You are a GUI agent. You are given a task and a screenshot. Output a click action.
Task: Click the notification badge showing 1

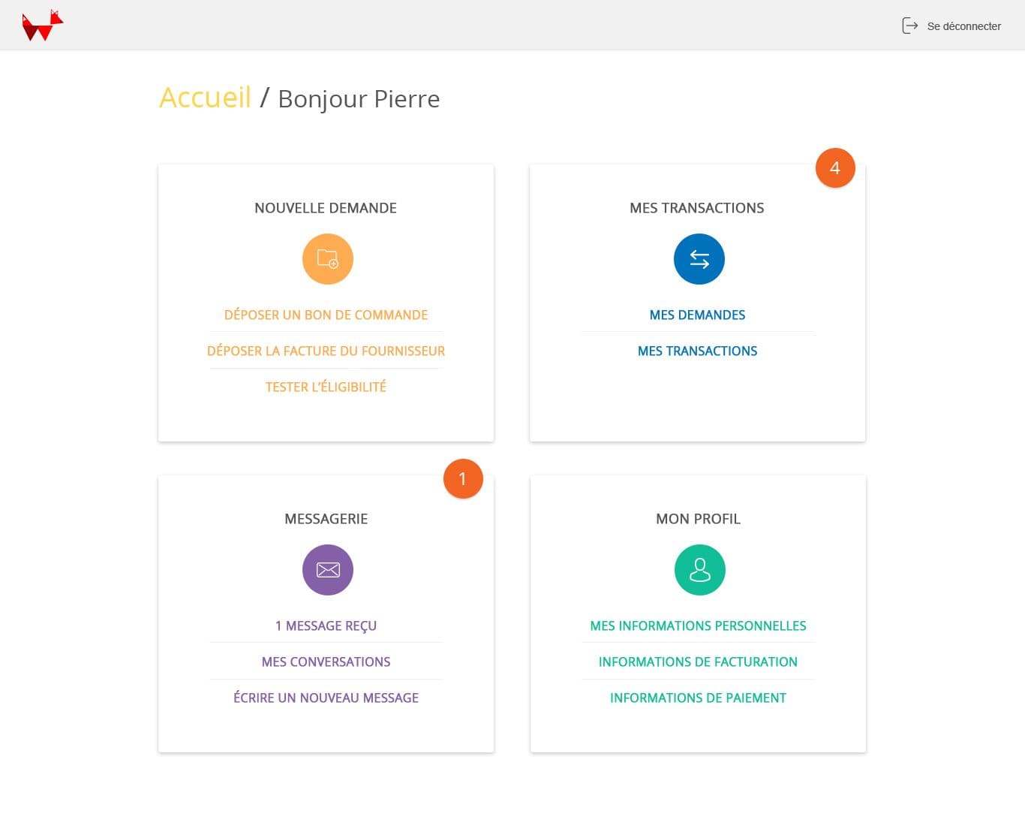point(463,479)
